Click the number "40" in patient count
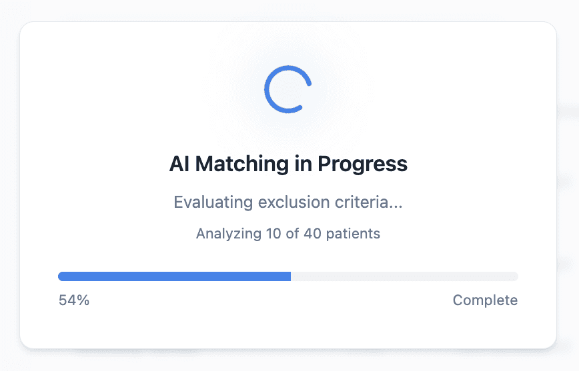Image resolution: width=579 pixels, height=371 pixels. point(313,234)
